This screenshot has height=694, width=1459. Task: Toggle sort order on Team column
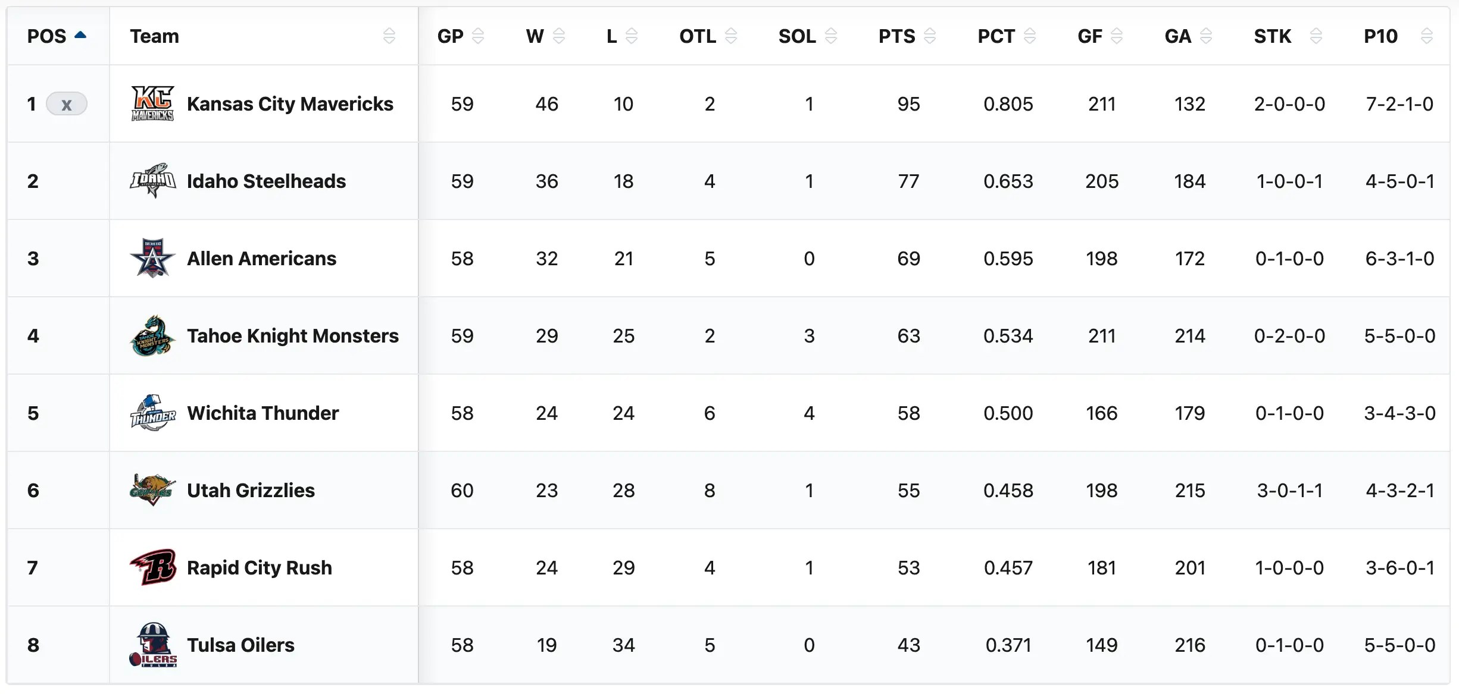tap(389, 36)
